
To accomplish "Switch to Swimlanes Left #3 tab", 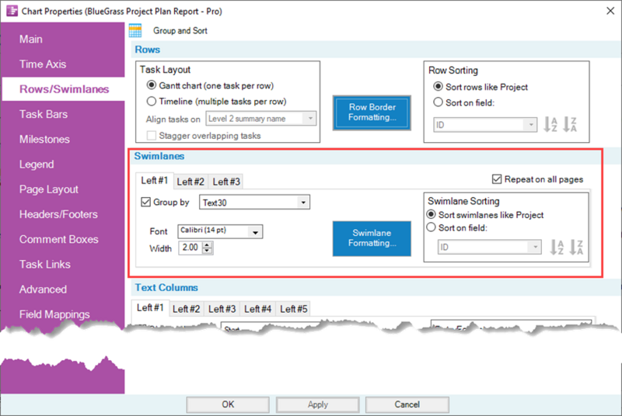I will pos(226,182).
